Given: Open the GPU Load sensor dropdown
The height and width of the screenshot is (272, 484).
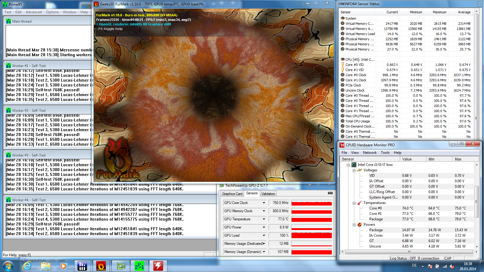Looking at the screenshot, I should point(264,235).
